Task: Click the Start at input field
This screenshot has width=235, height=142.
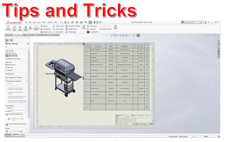Action: point(19,108)
